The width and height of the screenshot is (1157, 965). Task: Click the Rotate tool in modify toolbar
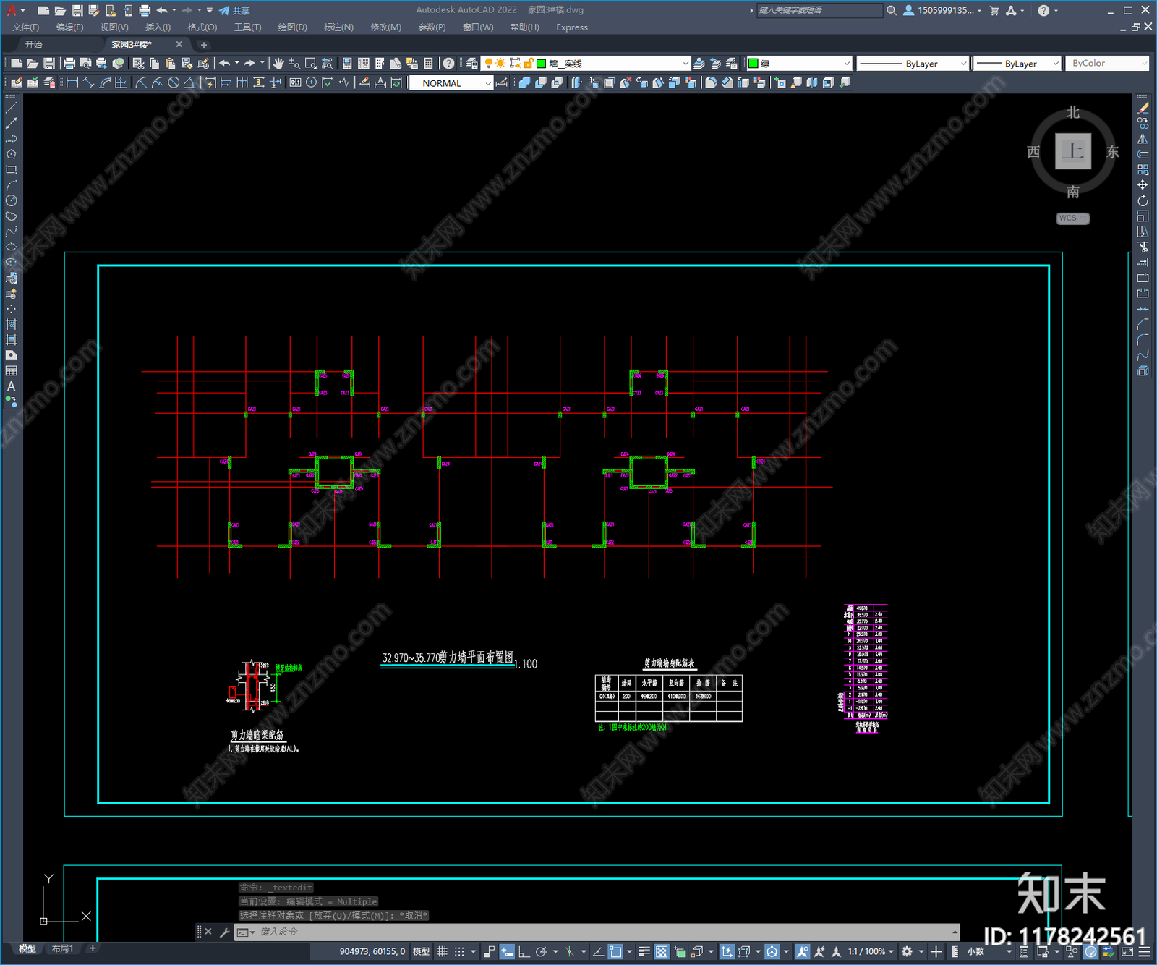click(1143, 201)
